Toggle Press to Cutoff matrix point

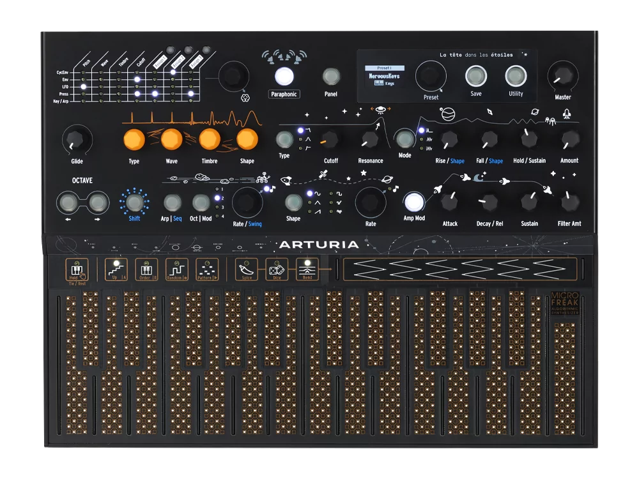coord(137,94)
